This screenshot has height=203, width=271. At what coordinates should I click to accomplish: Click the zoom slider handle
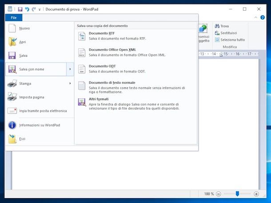[x=238, y=194]
